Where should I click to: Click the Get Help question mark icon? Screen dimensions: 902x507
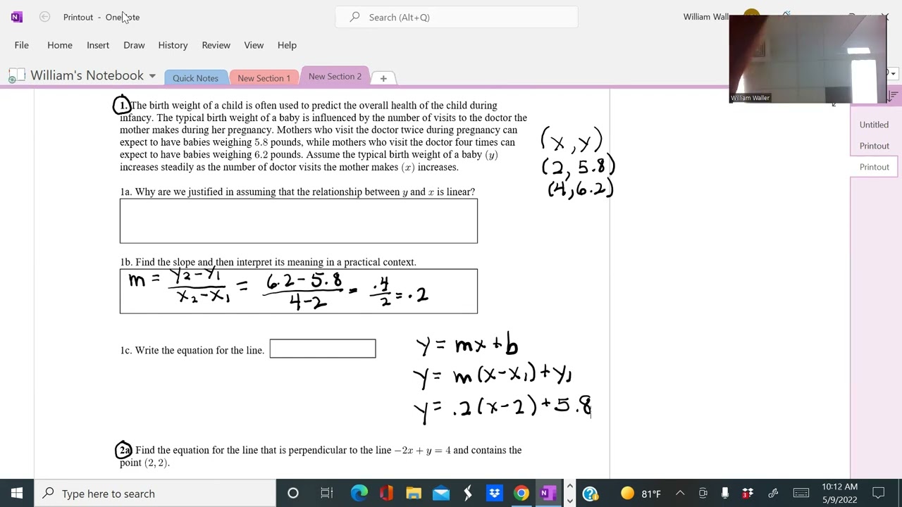[591, 493]
